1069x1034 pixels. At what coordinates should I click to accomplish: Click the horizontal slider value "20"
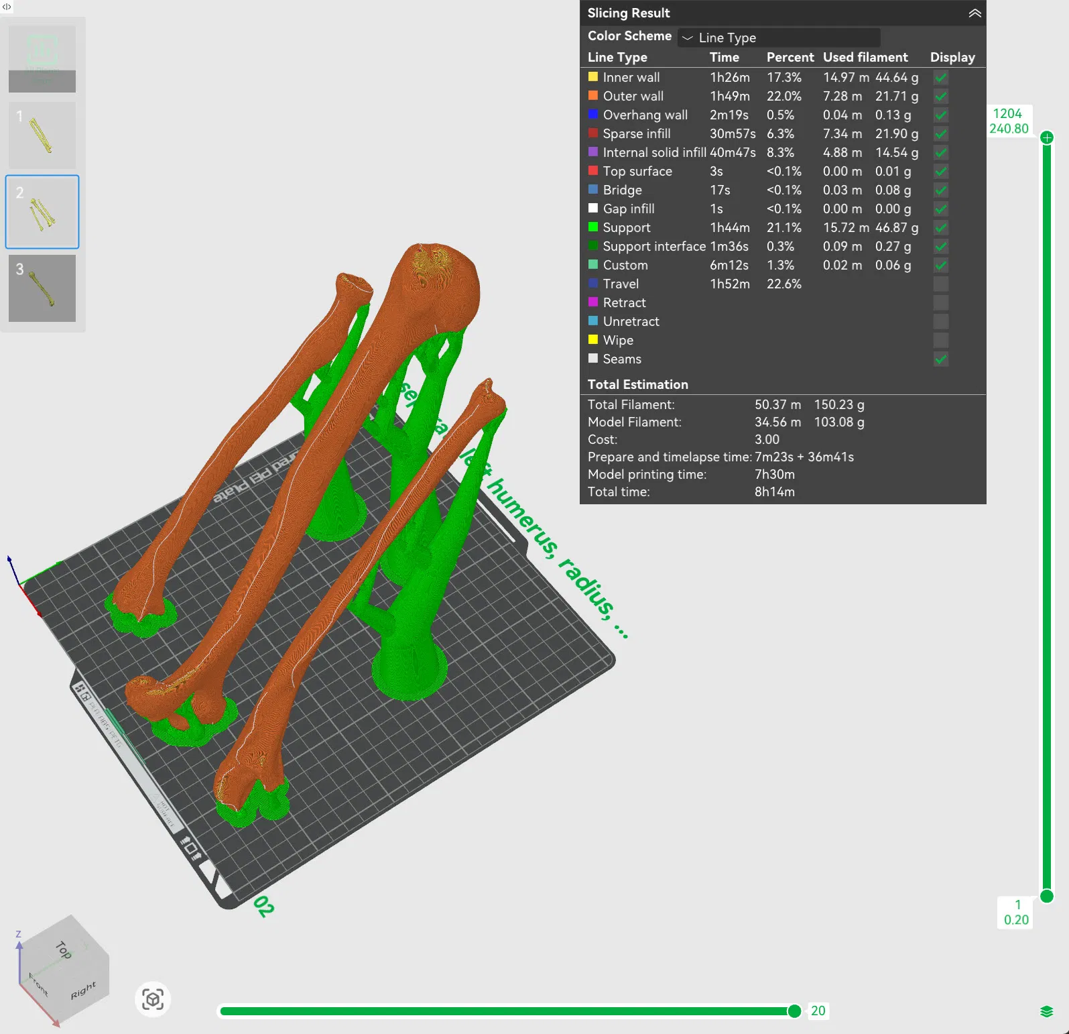click(x=818, y=1011)
